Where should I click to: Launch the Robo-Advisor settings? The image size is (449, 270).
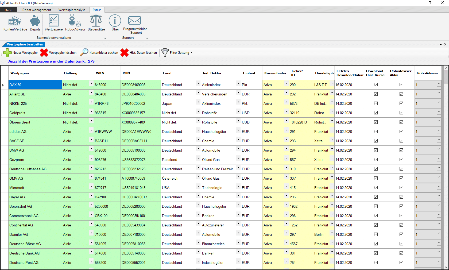tap(75, 24)
